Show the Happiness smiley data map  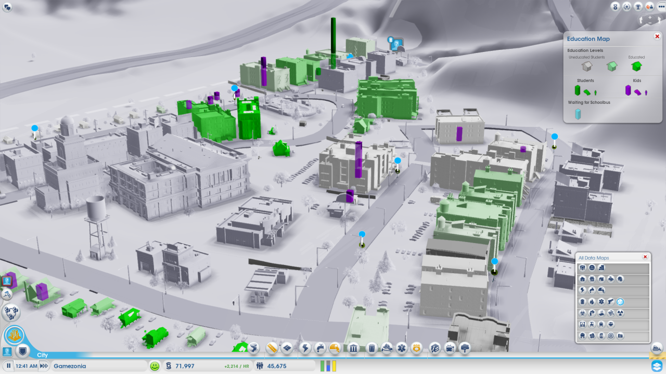coord(592,267)
